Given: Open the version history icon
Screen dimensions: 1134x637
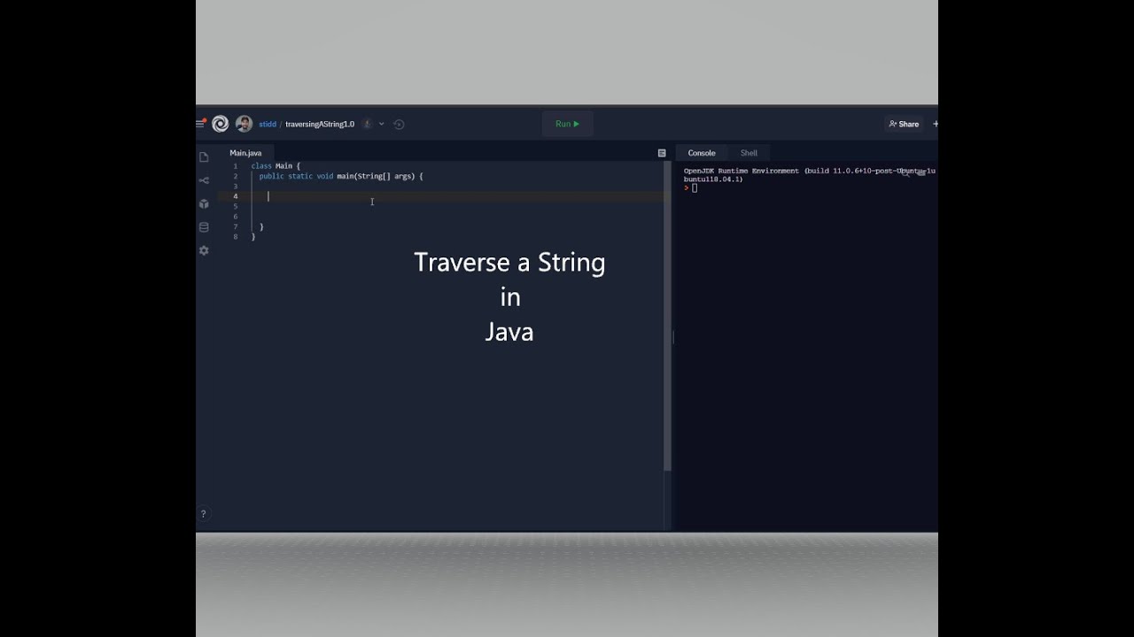Looking at the screenshot, I should click(399, 124).
